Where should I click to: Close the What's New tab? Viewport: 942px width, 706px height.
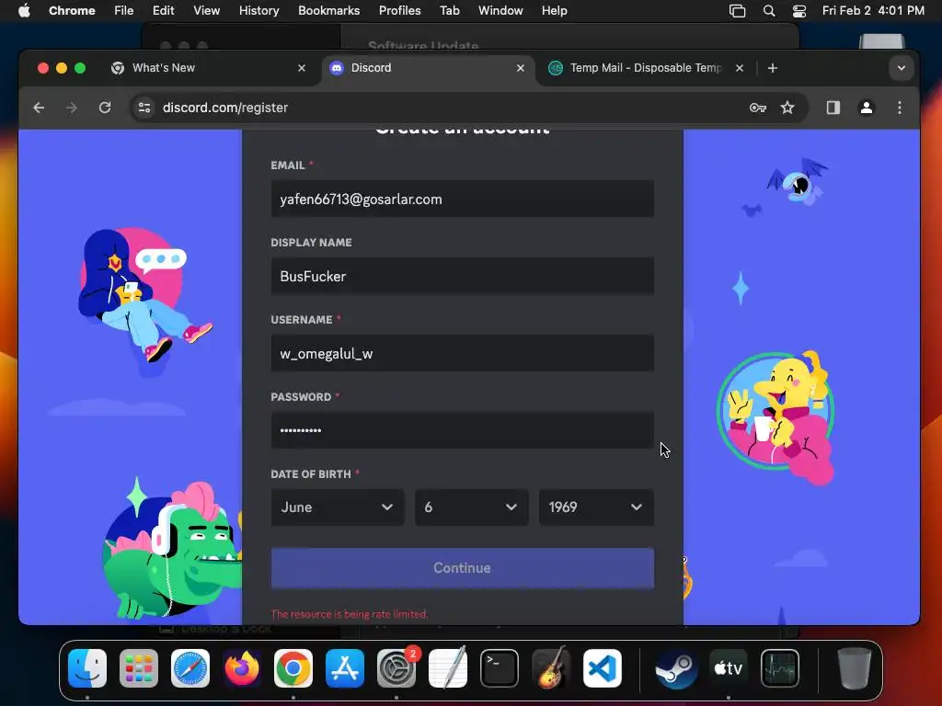click(x=302, y=68)
